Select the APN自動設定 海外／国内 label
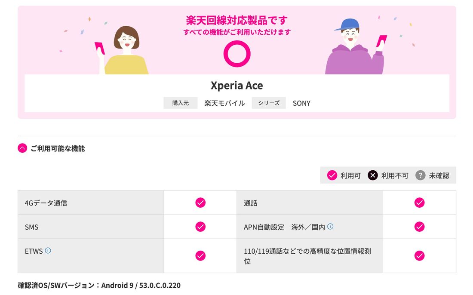 click(284, 227)
